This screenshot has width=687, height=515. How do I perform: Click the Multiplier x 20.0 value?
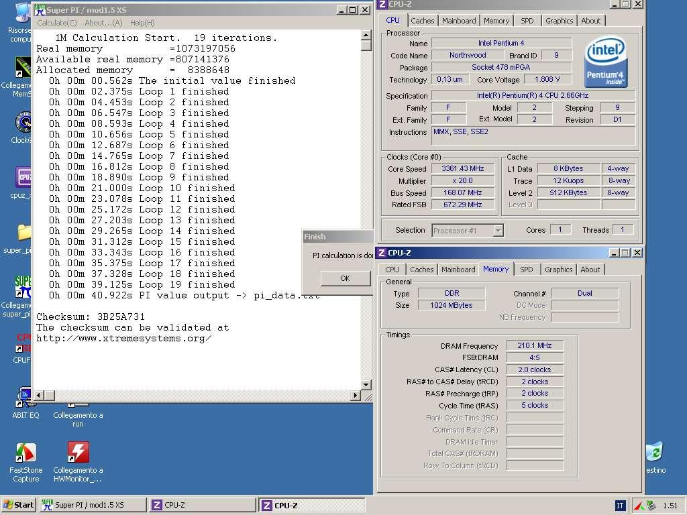point(463,180)
